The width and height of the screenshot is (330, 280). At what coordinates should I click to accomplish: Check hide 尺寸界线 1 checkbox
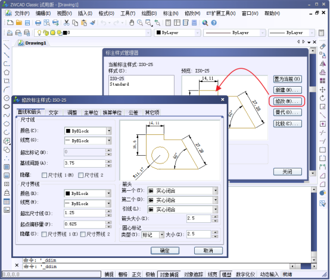coord(44,234)
